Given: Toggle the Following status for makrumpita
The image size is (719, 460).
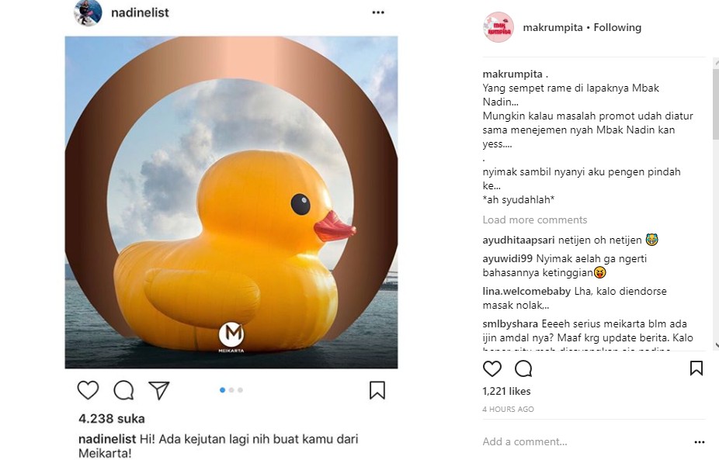Looking at the screenshot, I should 617,27.
